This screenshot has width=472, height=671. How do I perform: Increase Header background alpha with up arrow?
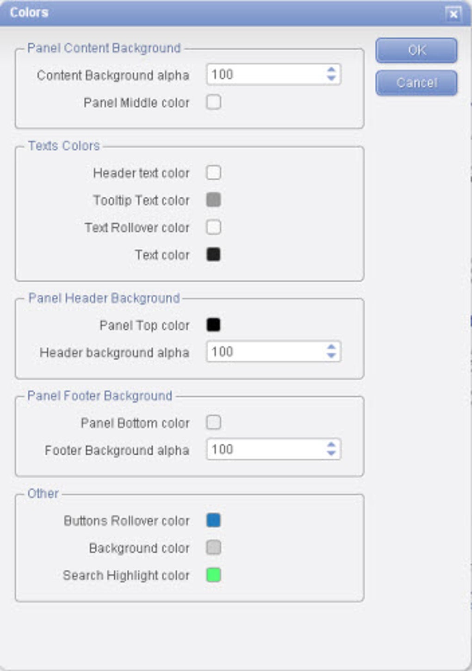[331, 347]
